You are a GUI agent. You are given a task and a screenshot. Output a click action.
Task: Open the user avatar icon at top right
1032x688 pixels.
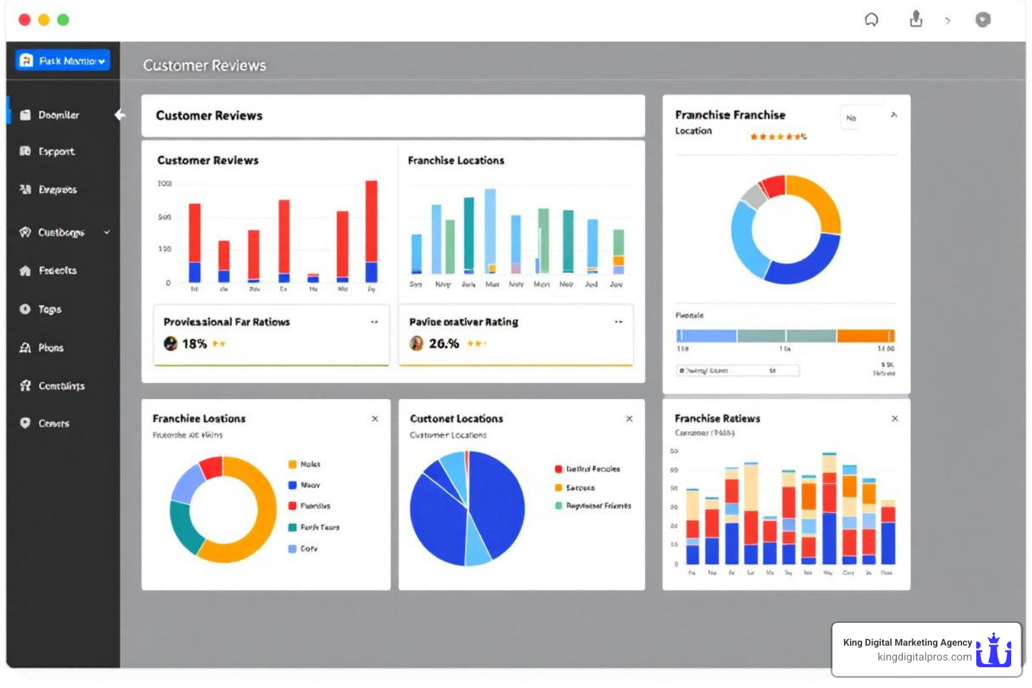[983, 19]
